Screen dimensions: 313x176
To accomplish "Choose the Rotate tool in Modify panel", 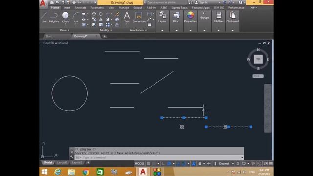I will (101, 14).
